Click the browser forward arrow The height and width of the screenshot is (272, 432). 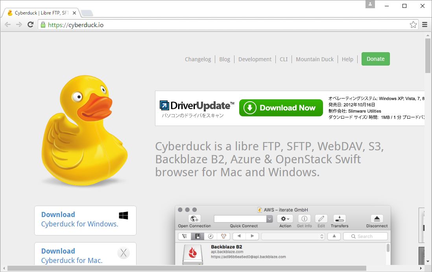(x=19, y=25)
